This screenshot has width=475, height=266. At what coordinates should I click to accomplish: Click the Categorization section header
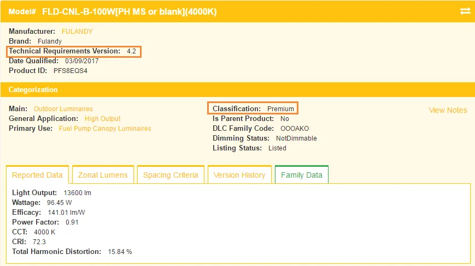pyautogui.click(x=33, y=89)
